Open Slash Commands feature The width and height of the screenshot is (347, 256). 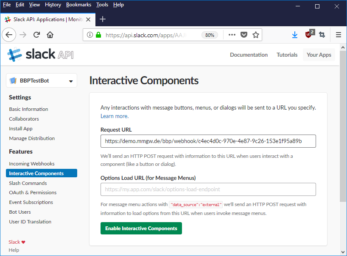tap(28, 183)
